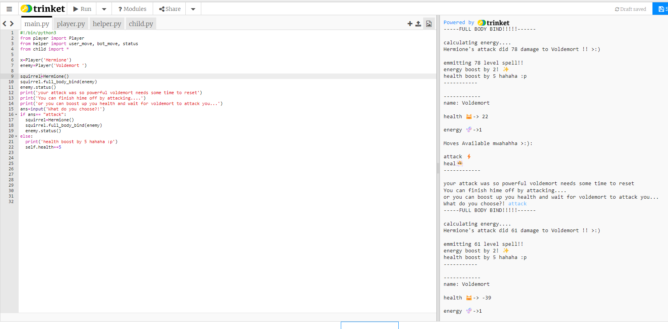The width and height of the screenshot is (668, 329).
Task: Click line 'from child import *'
Action: pyautogui.click(x=44, y=49)
